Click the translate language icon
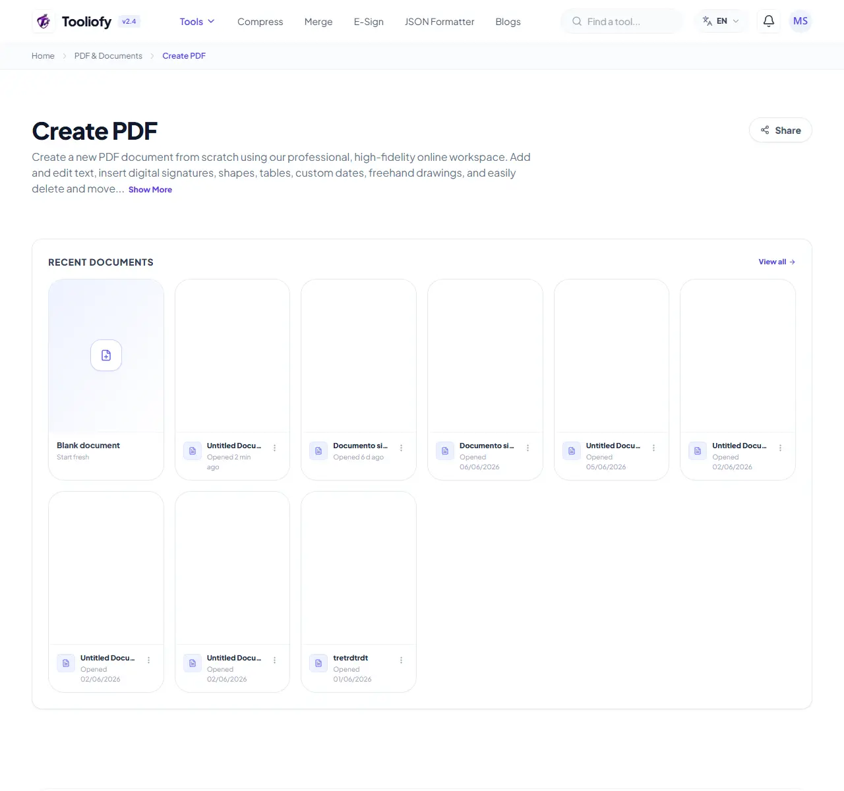 point(708,21)
